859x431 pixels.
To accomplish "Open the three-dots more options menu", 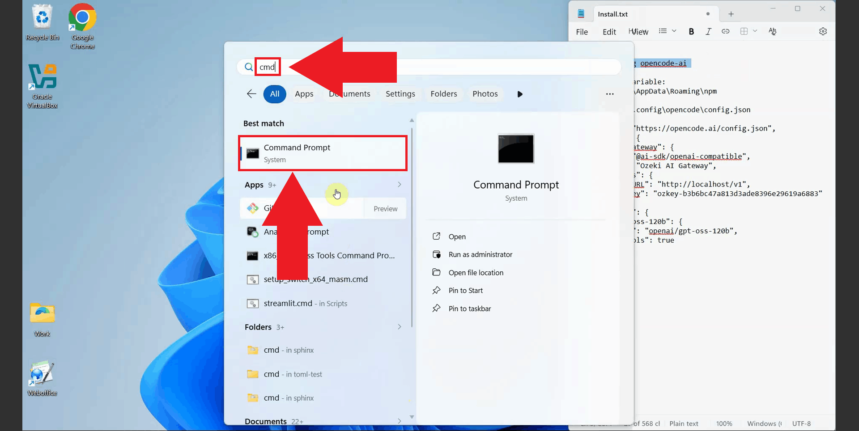I will [x=609, y=94].
